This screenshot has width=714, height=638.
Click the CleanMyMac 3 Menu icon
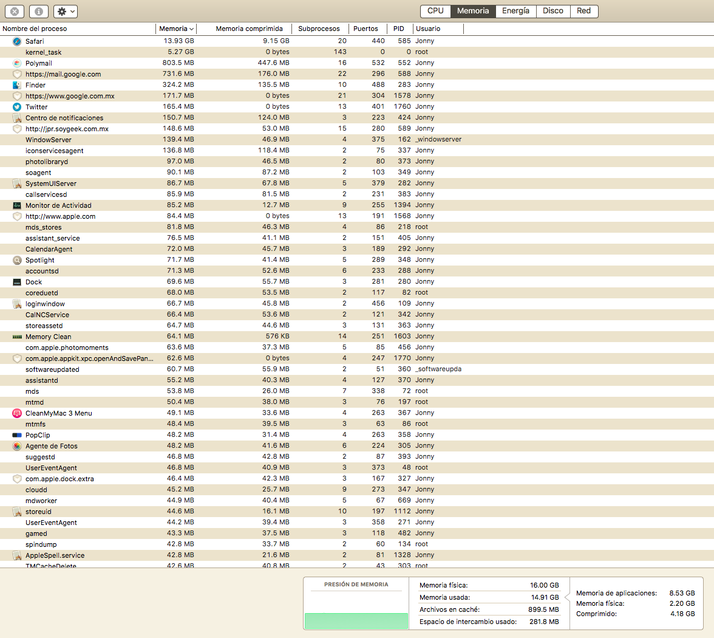17,413
